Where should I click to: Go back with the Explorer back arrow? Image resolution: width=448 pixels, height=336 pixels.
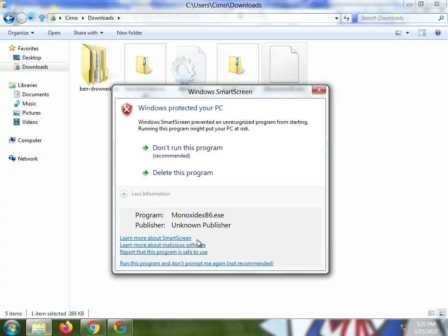(x=9, y=18)
